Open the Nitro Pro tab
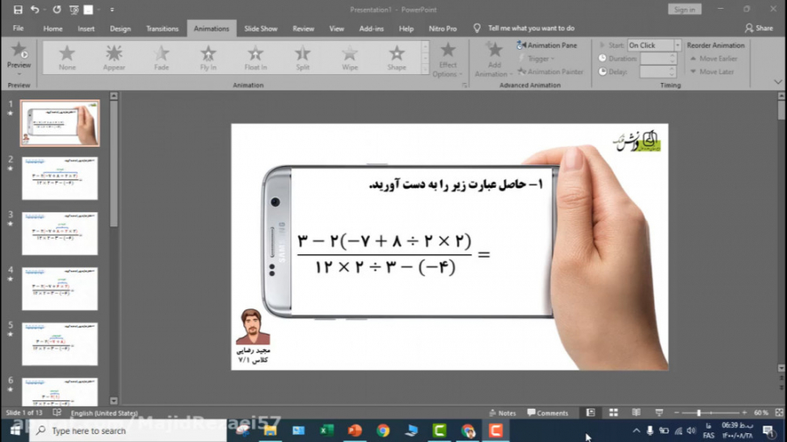Screen dimensions: 787x442 (442, 29)
